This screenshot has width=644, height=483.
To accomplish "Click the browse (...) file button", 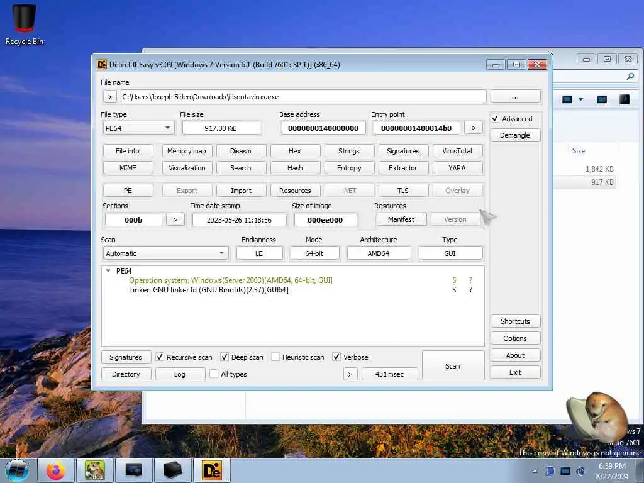I will coord(515,96).
